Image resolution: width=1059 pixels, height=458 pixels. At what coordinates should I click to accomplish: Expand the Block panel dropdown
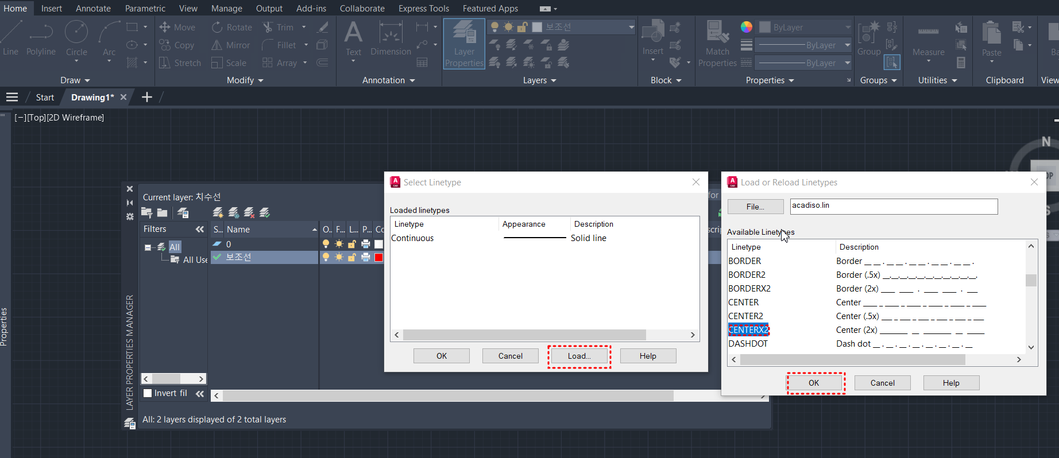[666, 80]
